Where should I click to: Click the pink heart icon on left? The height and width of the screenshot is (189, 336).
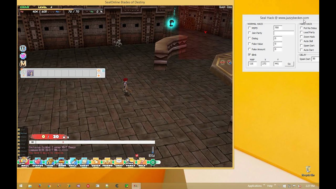coord(23,56)
